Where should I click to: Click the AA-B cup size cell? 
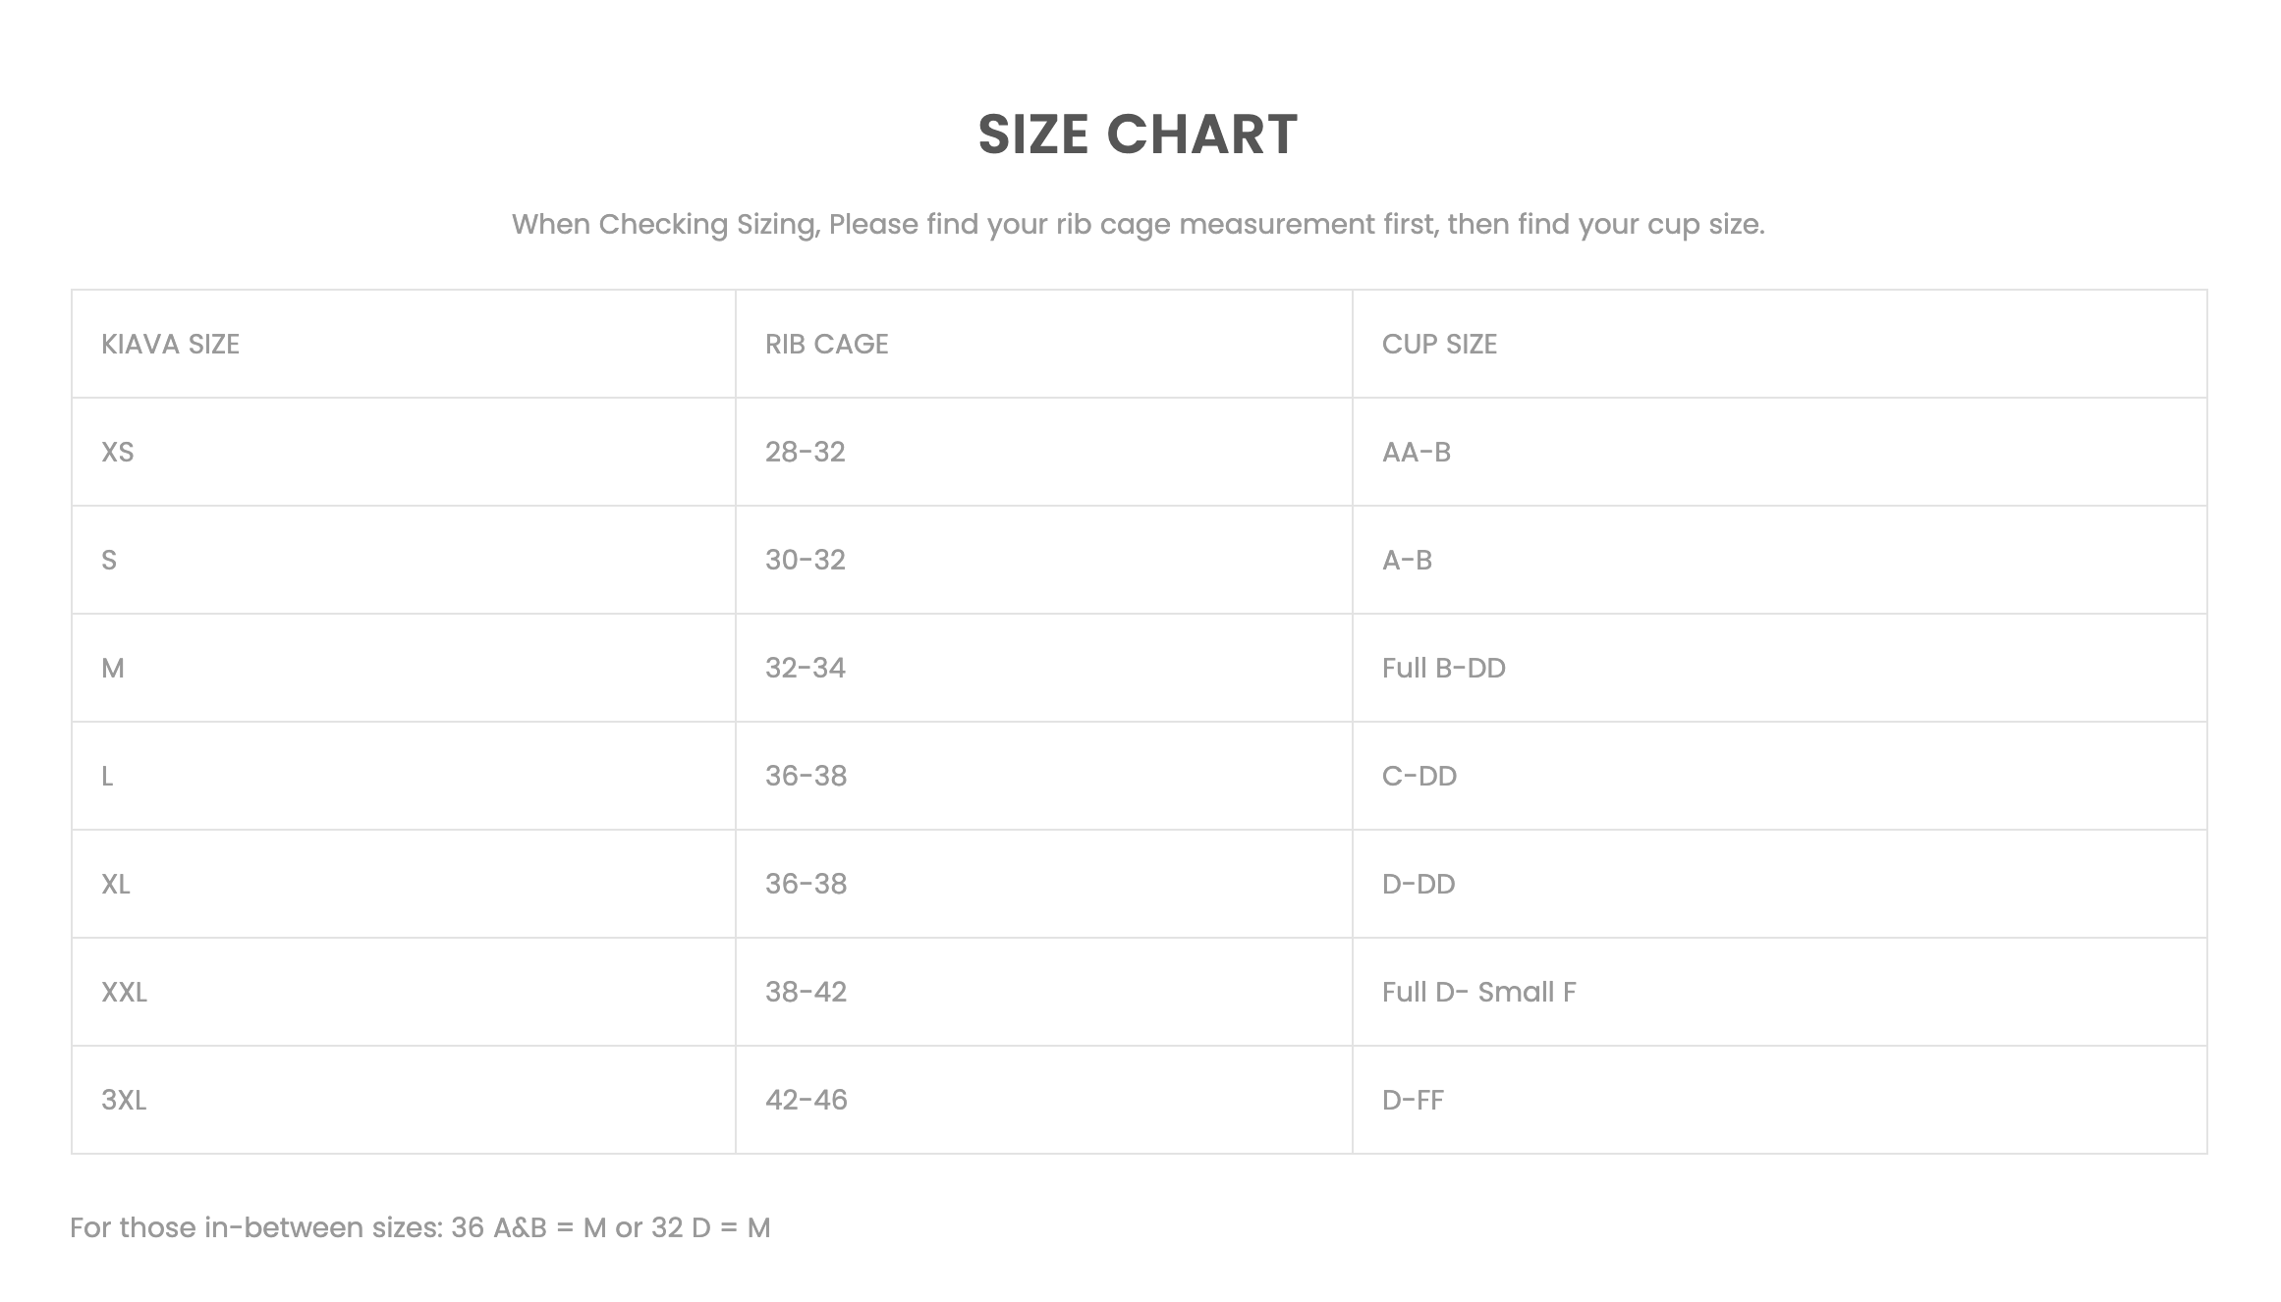1416,453
